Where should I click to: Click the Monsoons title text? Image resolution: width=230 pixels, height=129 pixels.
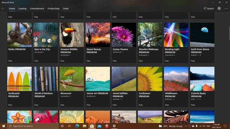click(66, 93)
